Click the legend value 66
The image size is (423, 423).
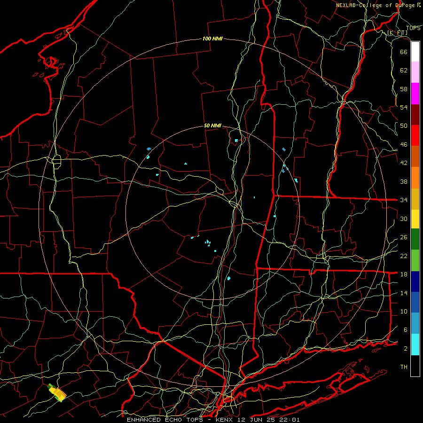click(404, 52)
